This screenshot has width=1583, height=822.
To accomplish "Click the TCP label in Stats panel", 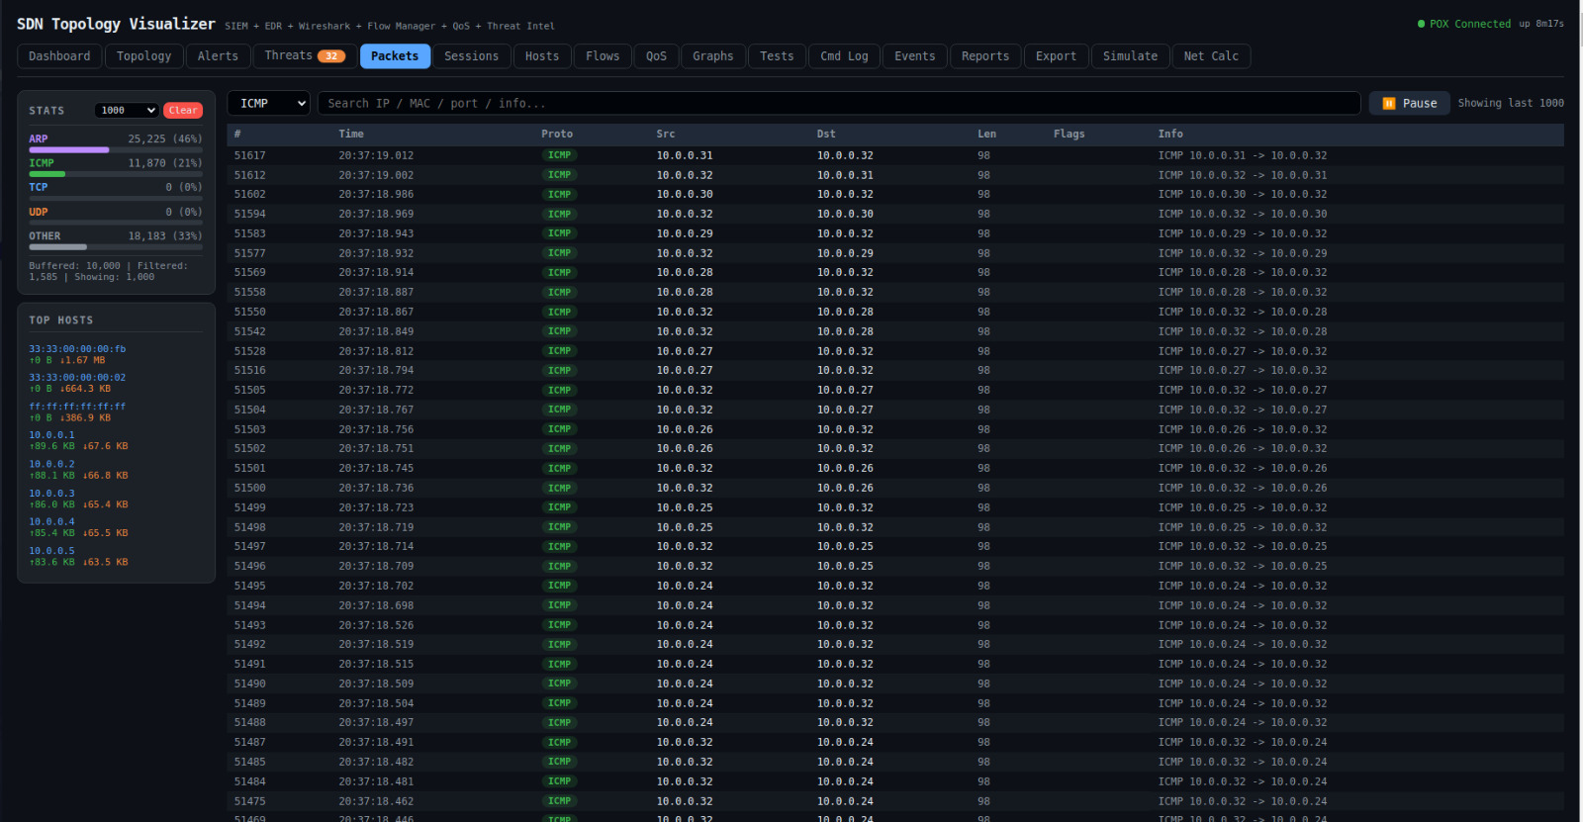I will coord(39,187).
